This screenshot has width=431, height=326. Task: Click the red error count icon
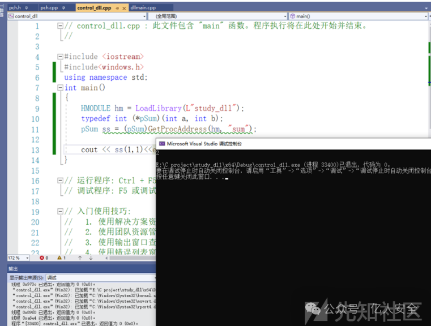[x=41, y=258]
